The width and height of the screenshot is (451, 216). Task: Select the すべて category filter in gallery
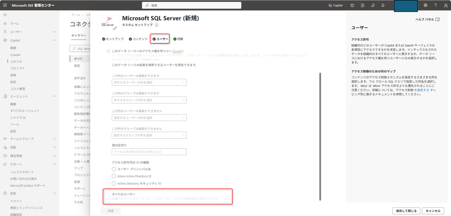tap(78, 59)
